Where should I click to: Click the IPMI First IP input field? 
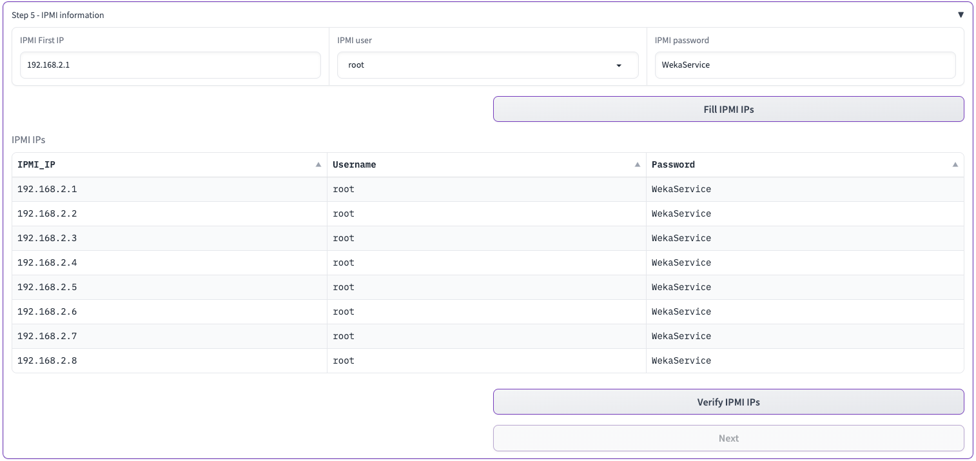(170, 65)
